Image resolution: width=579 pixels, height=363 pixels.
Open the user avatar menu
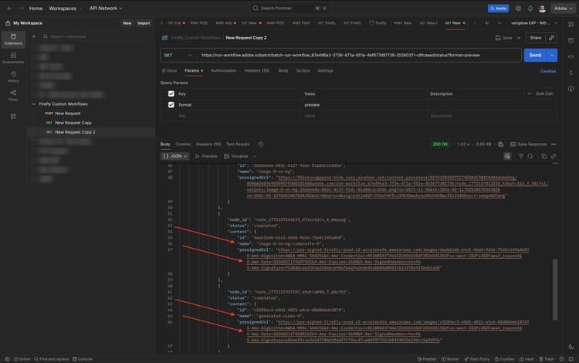coord(542,8)
